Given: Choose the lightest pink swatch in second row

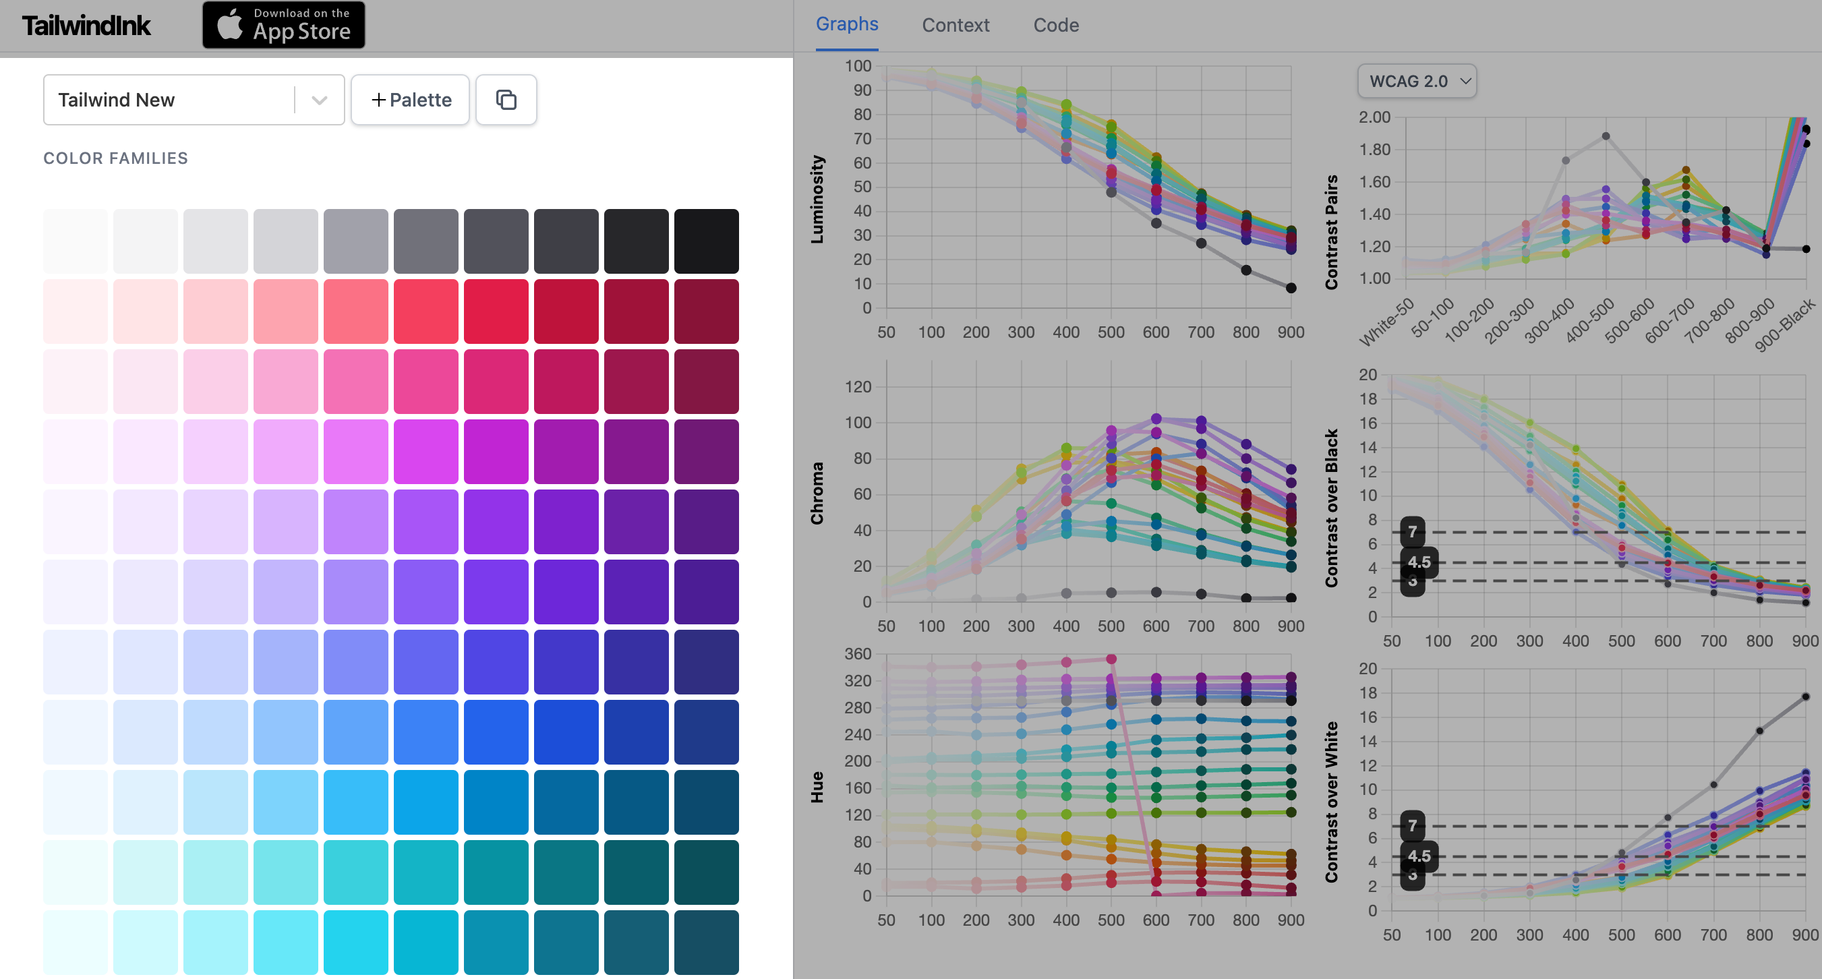Looking at the screenshot, I should (x=76, y=311).
